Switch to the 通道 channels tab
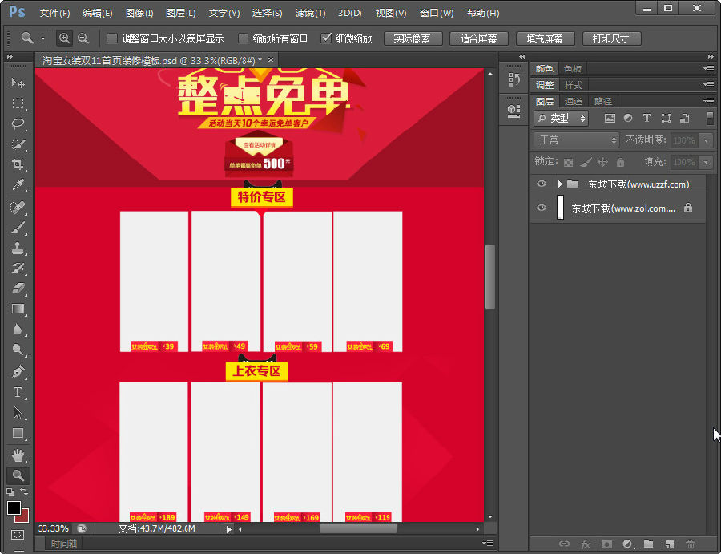 pyautogui.click(x=573, y=100)
